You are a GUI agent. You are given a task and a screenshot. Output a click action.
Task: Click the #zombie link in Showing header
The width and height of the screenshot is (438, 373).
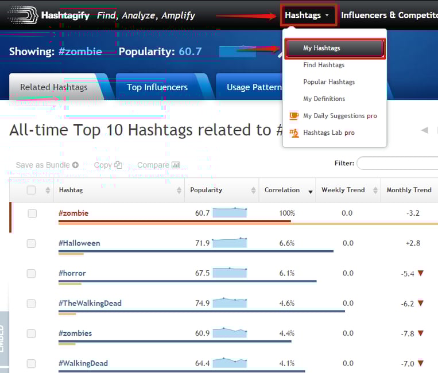pos(80,52)
